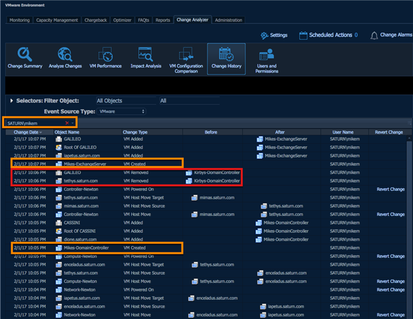Click VM icon beside Mikes-DomainController VM Created

59,248
